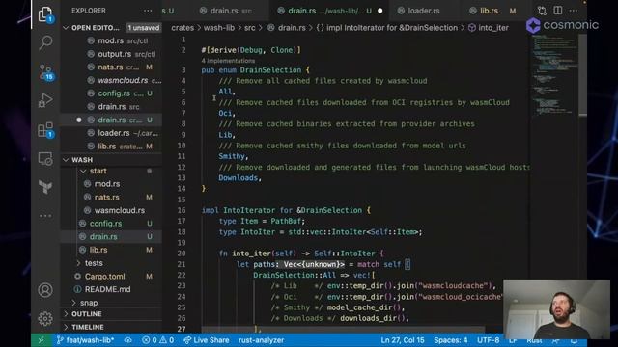This screenshot has height=347, width=618.
Task: Open nats.rs under start folder
Action: tap(111, 197)
